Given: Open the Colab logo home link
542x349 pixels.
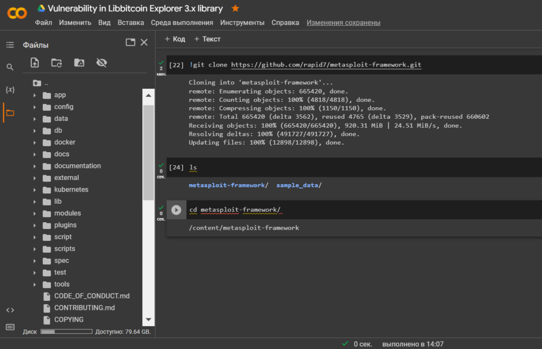Looking at the screenshot, I should click(x=17, y=13).
